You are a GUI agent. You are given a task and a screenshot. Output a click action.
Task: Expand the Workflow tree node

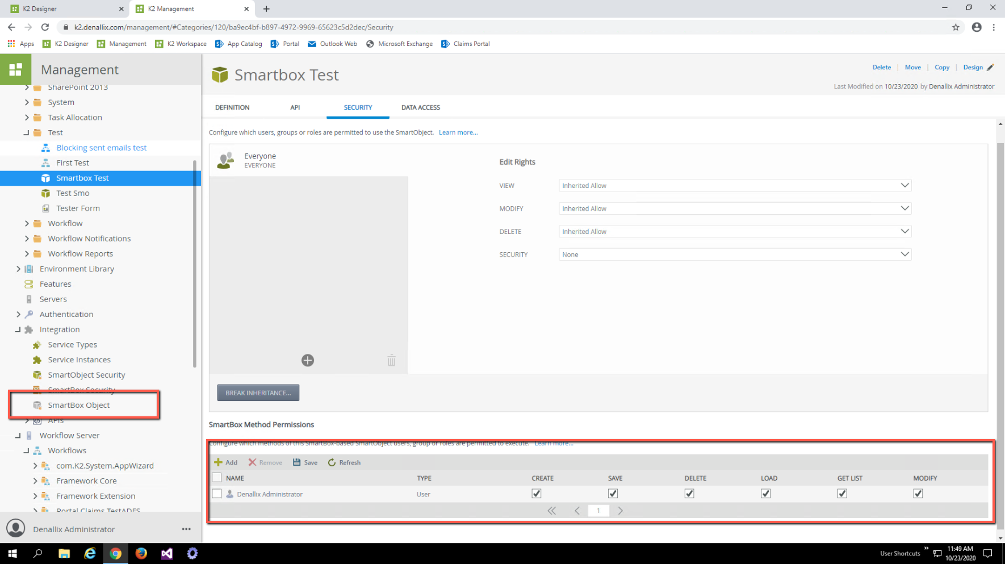tap(27, 223)
